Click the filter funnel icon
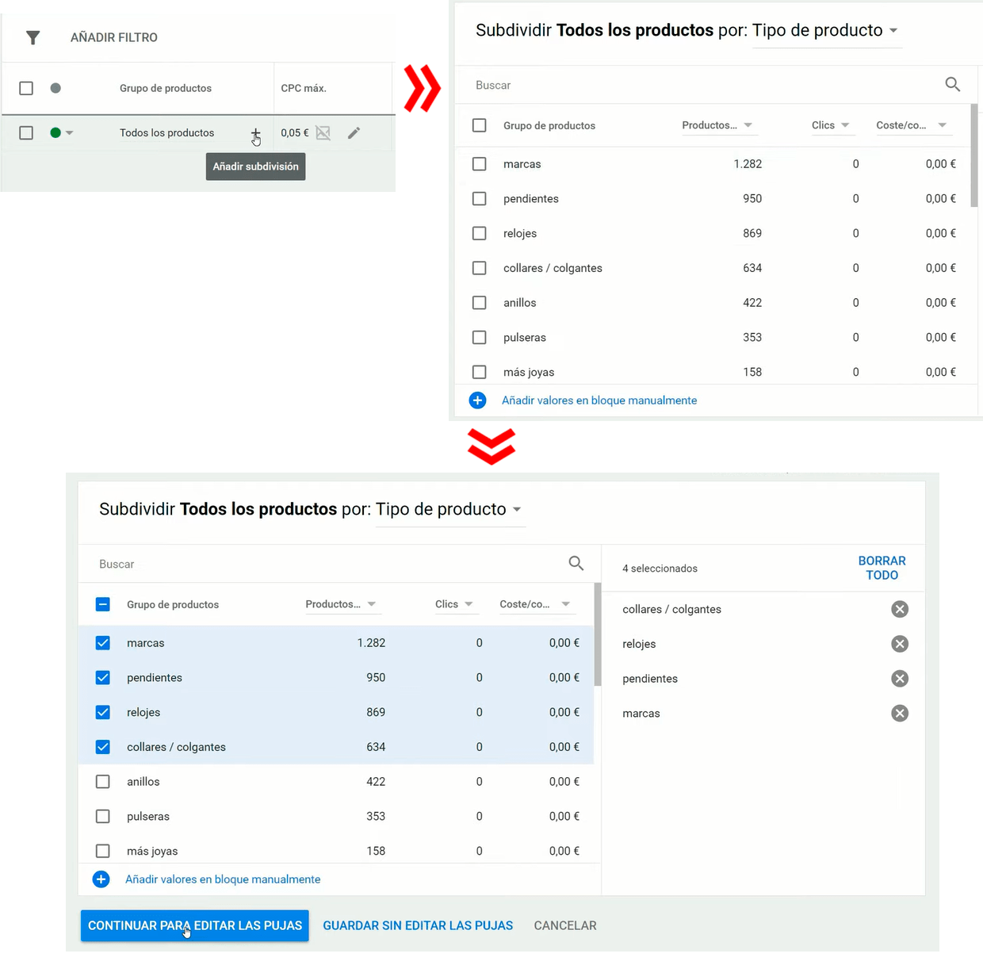The width and height of the screenshot is (983, 965). [33, 37]
